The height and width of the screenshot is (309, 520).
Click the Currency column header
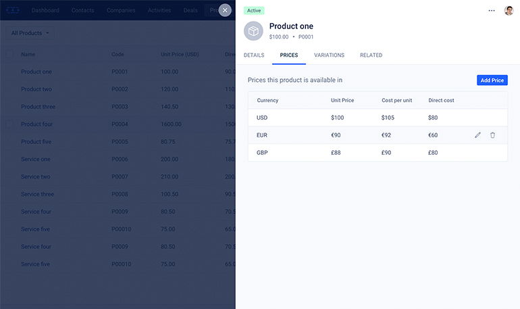point(267,100)
